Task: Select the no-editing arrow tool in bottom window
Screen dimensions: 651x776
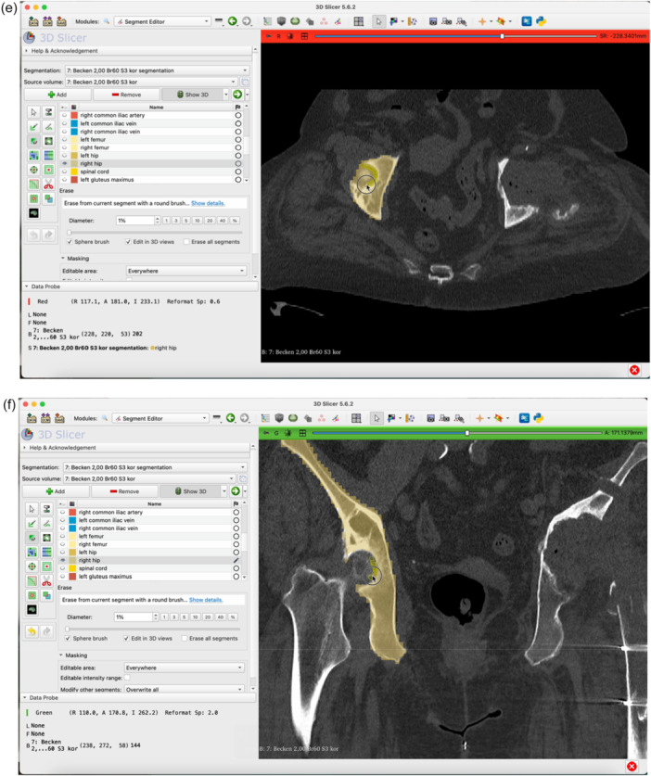Action: (x=32, y=509)
